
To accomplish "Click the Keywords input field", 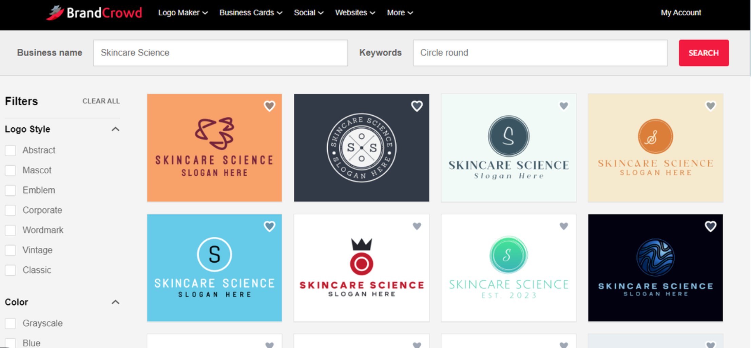I will (x=540, y=53).
